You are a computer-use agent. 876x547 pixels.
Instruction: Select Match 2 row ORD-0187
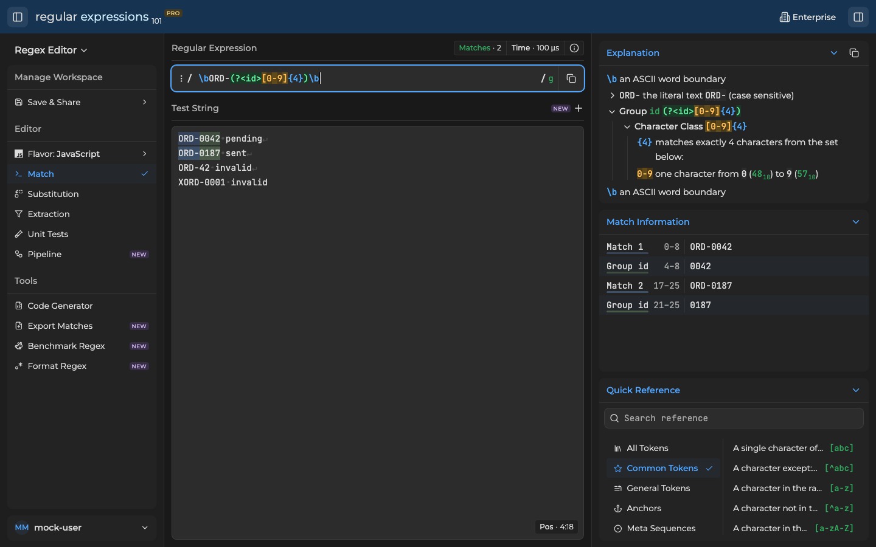734,286
